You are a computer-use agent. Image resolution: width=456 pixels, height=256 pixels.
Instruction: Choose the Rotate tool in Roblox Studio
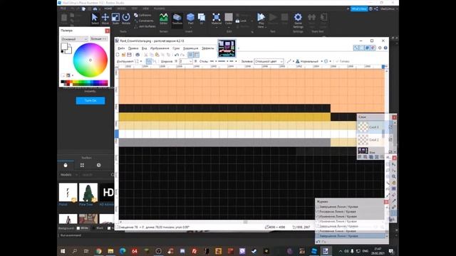pos(126,19)
